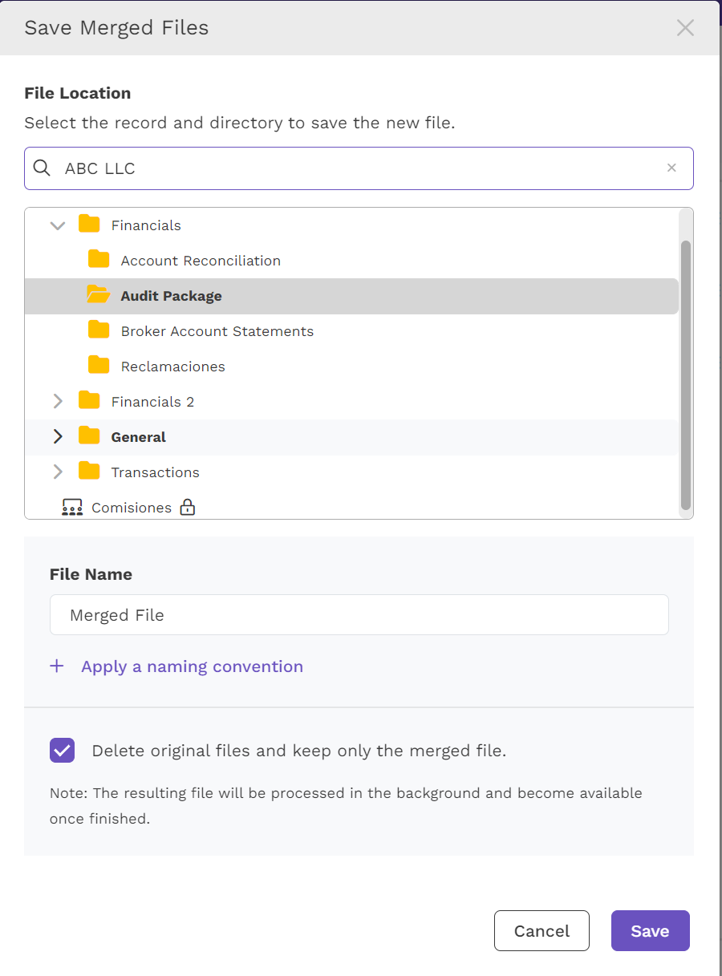Screen dimensions: 722x976
Task: Click the search magnifier icon
Action: tap(42, 168)
